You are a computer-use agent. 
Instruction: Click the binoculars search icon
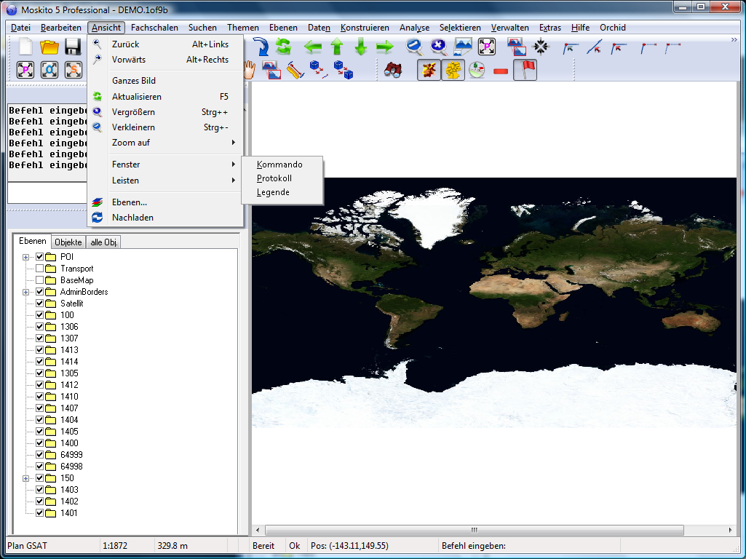[x=393, y=71]
